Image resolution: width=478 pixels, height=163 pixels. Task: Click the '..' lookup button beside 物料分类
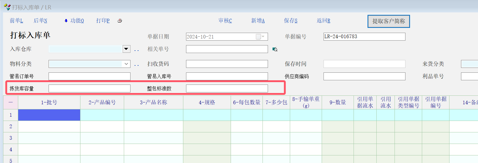(137, 65)
